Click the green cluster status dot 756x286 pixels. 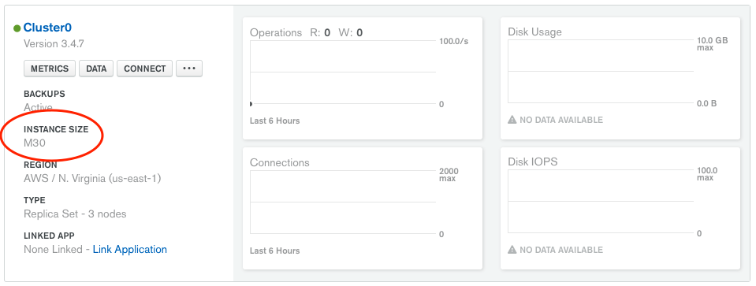(x=17, y=28)
